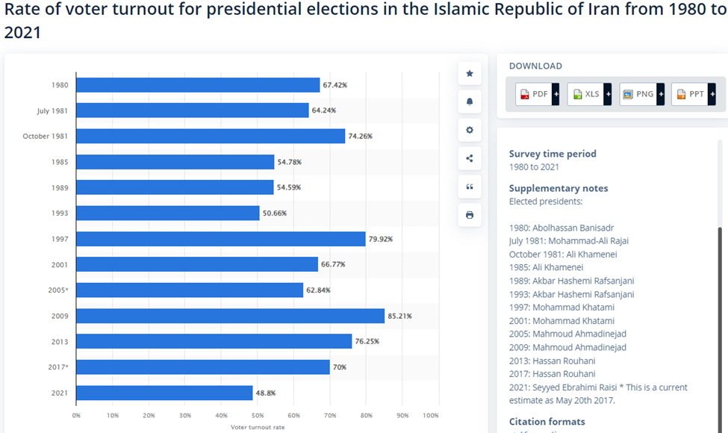728x433 pixels.
Task: Click the October 1981 bar
Action: click(210, 136)
